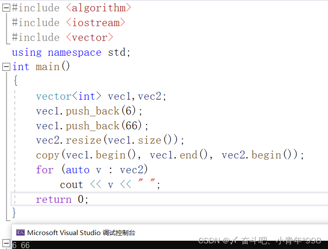Click the 'auto' keyword

pos(78,170)
